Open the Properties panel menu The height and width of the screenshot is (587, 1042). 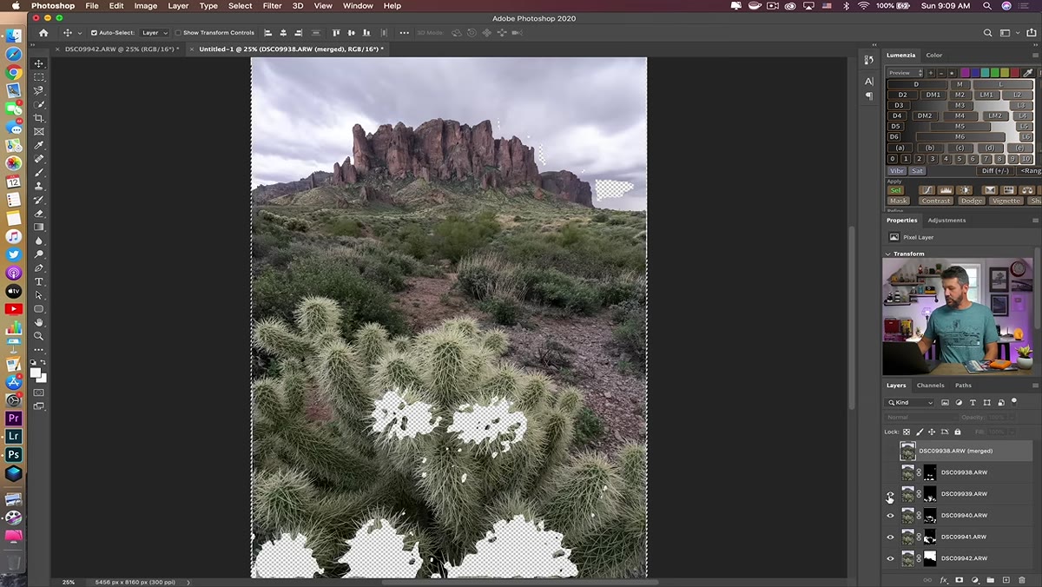tap(1034, 221)
